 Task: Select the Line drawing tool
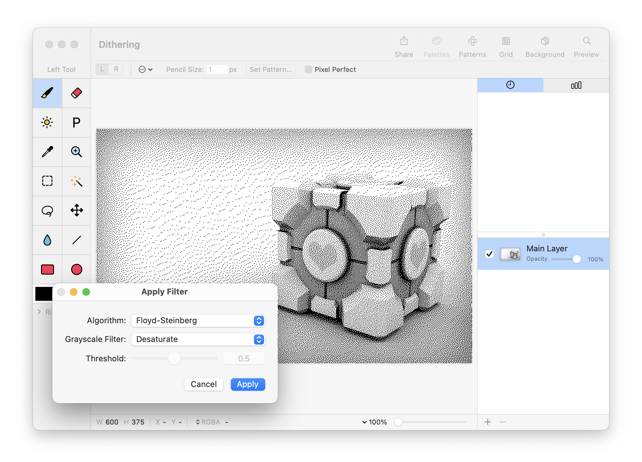click(x=76, y=240)
